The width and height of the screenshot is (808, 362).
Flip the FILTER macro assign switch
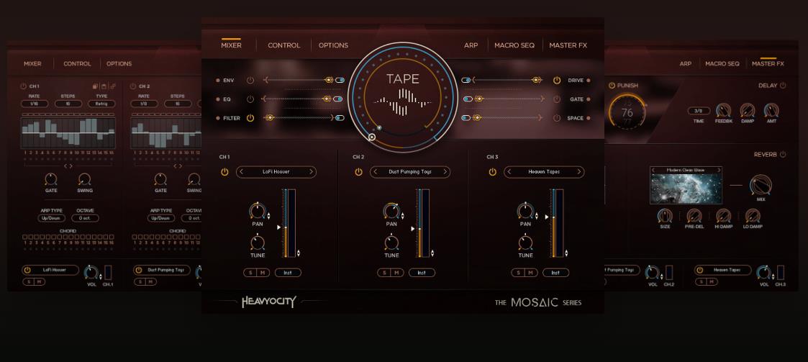pyautogui.click(x=340, y=118)
